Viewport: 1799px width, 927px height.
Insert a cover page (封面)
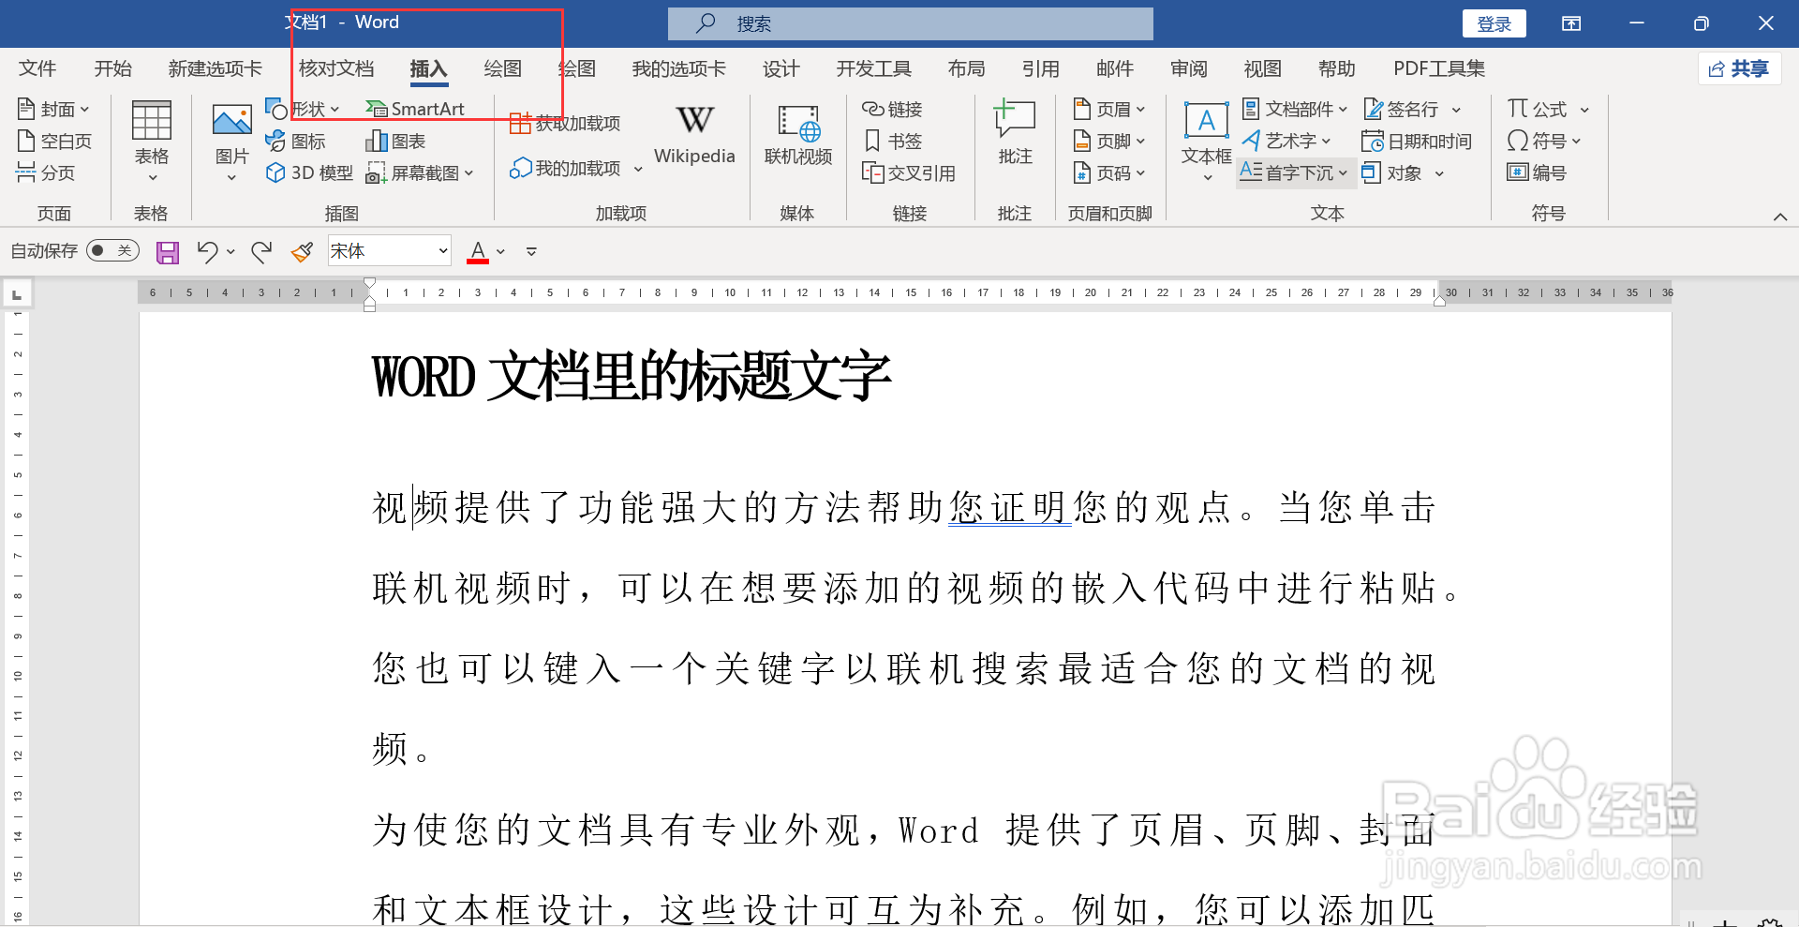tap(53, 110)
